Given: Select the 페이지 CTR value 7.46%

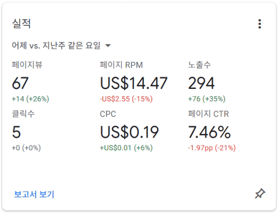Looking at the screenshot, I should click(x=209, y=132).
